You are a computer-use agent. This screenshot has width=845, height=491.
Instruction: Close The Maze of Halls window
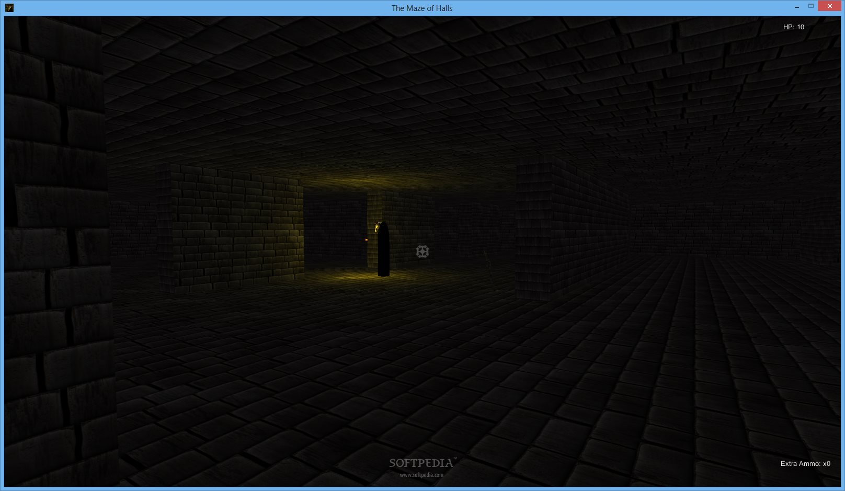click(x=830, y=6)
